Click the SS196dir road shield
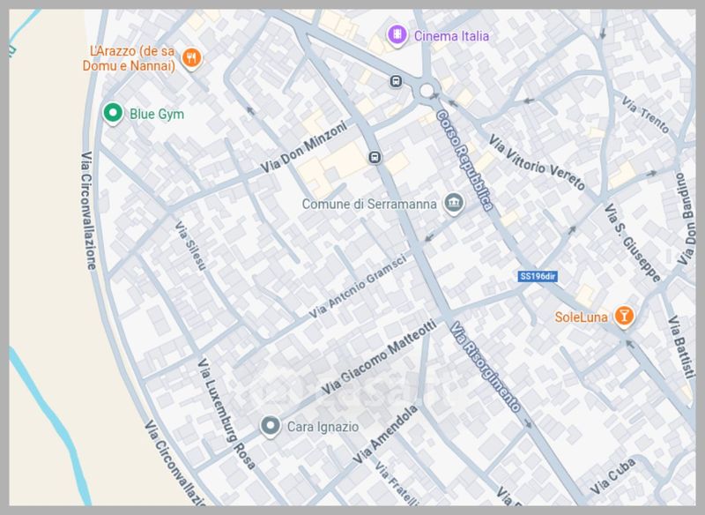 [x=538, y=276]
